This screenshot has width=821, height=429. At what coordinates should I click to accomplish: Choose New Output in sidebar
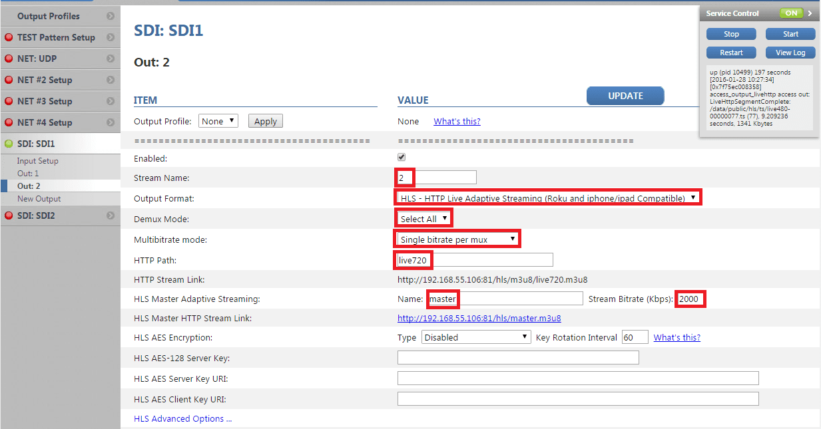pos(39,199)
